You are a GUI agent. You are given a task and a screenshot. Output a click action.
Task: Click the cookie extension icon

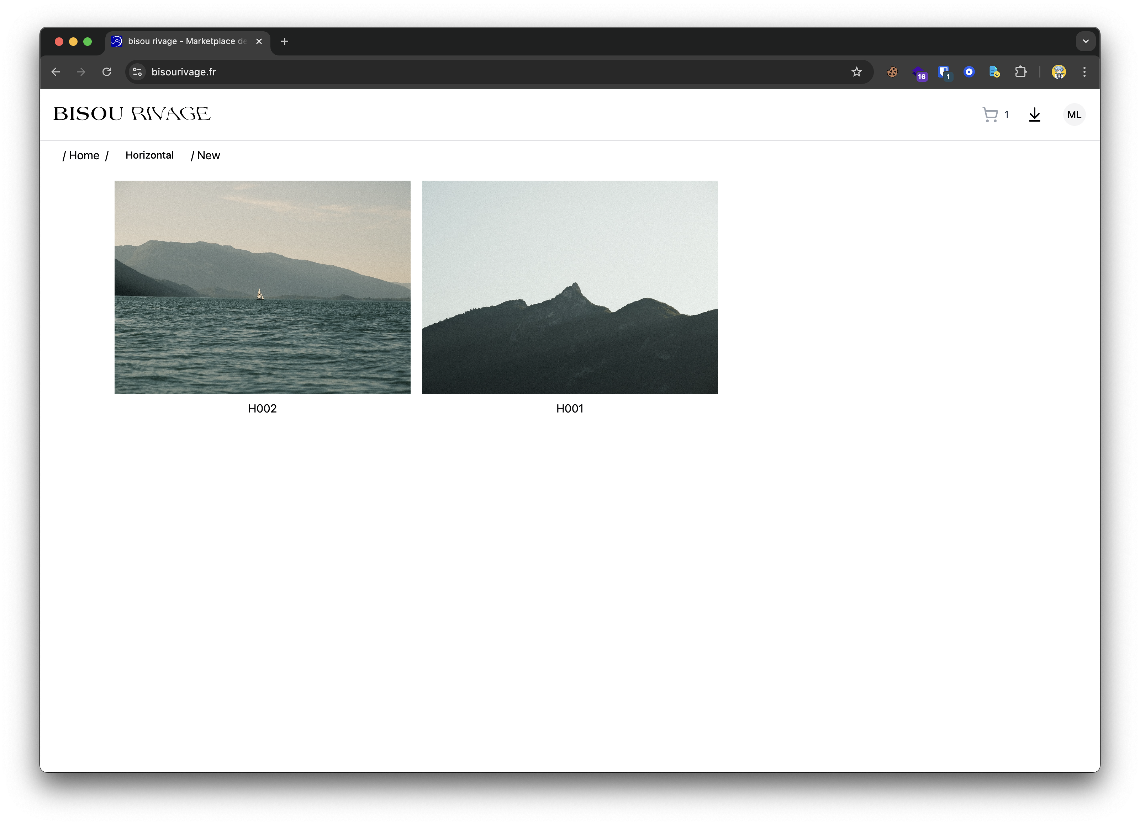[x=892, y=72]
